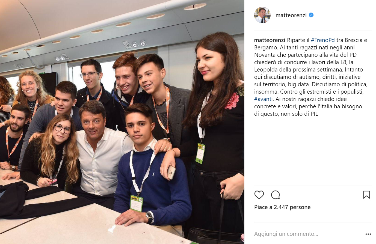Click the smartphone held in the photo
The width and height of the screenshot is (376, 244).
(171, 172)
